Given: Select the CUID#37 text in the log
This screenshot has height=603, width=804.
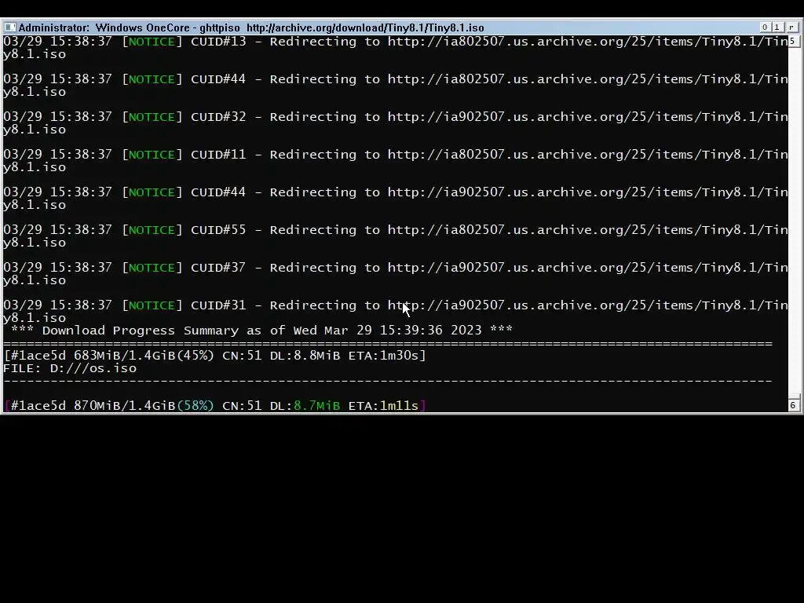Looking at the screenshot, I should click(x=218, y=268).
